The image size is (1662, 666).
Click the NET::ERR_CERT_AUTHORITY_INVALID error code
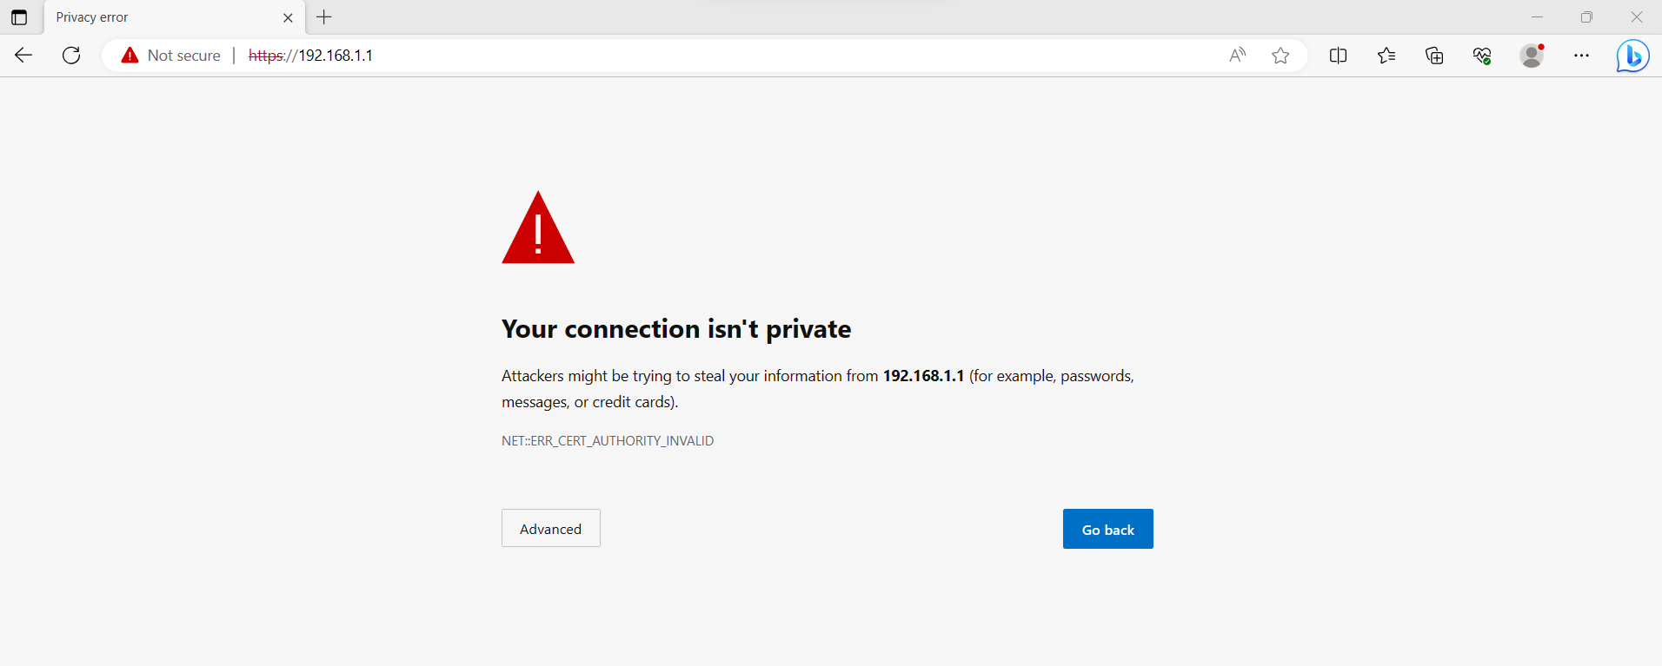coord(608,441)
